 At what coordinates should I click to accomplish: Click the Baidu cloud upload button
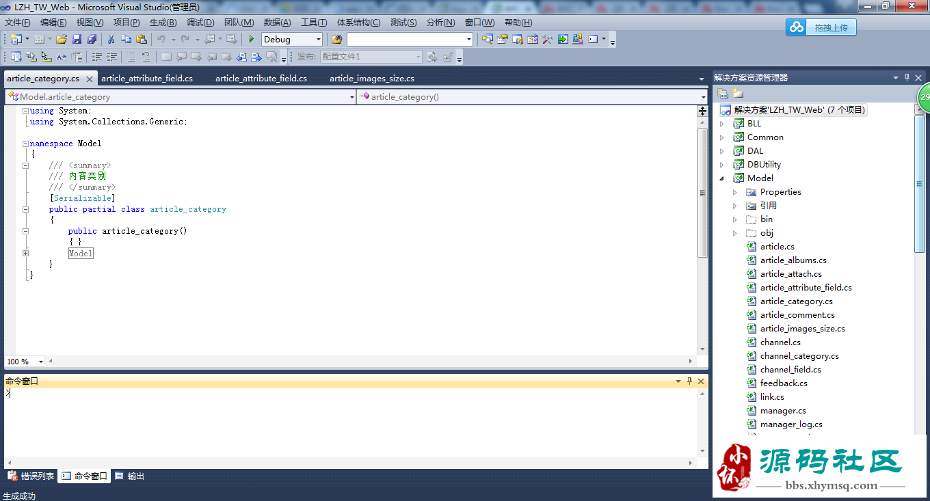pos(821,27)
